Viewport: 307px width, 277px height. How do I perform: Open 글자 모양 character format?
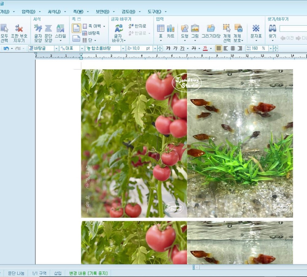(x=38, y=33)
